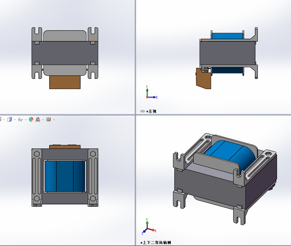The height and width of the screenshot is (246, 291).
Task: Select the brown terminal block in left view
Action: tap(204, 79)
